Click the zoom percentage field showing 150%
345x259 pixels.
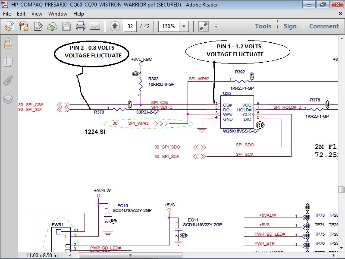(x=169, y=26)
